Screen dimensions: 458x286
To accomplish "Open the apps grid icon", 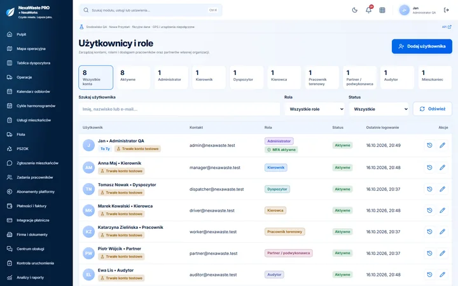I will (x=382, y=10).
